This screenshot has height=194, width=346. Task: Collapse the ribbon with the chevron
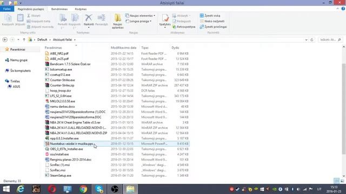(x=337, y=9)
